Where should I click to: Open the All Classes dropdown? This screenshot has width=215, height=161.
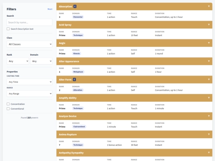tap(29, 44)
